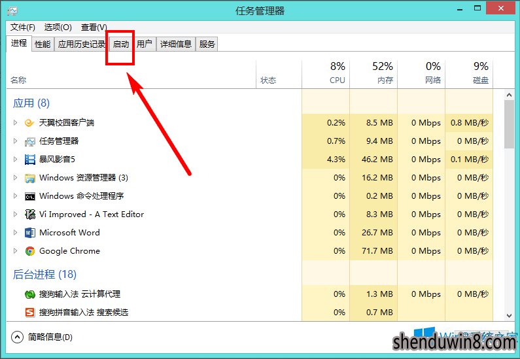Click the 搜狗拼音输入法 搜索候选 icon
520x359 pixels.
(x=30, y=313)
